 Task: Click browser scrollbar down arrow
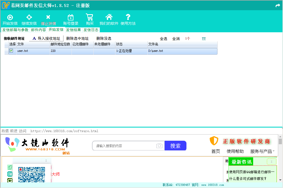click(x=280, y=180)
